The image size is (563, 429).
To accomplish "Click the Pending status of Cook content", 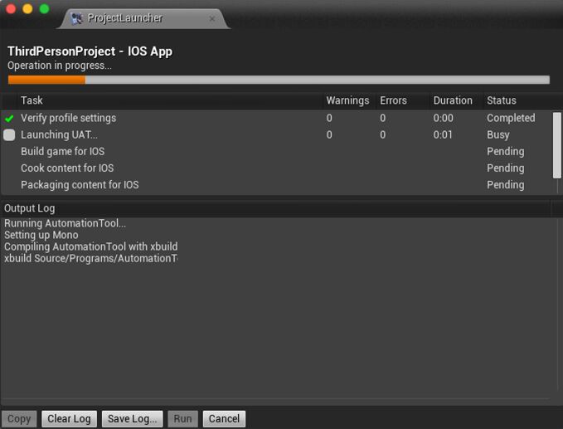I will [x=505, y=168].
